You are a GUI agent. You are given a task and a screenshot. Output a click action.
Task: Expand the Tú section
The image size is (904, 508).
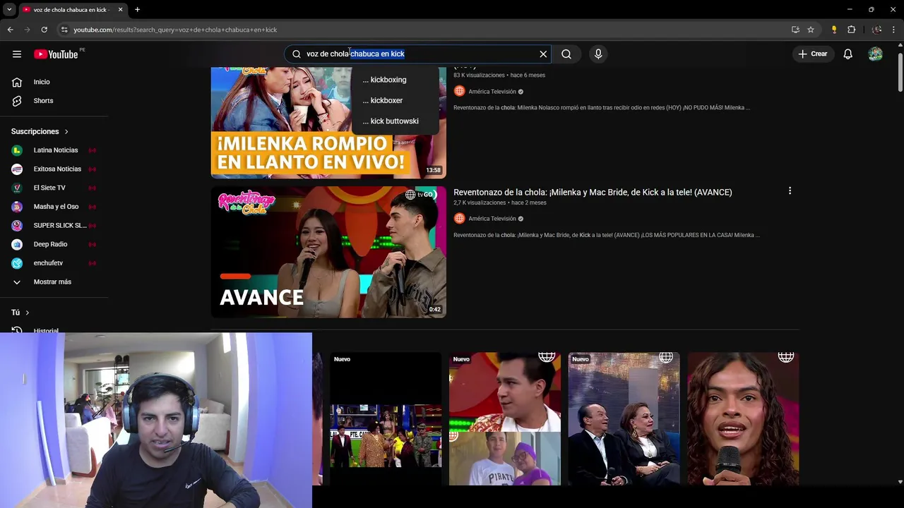pyautogui.click(x=20, y=313)
